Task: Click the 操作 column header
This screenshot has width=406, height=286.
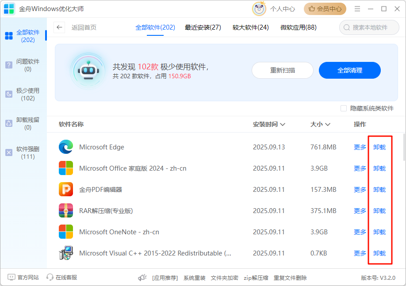Action: coord(360,124)
